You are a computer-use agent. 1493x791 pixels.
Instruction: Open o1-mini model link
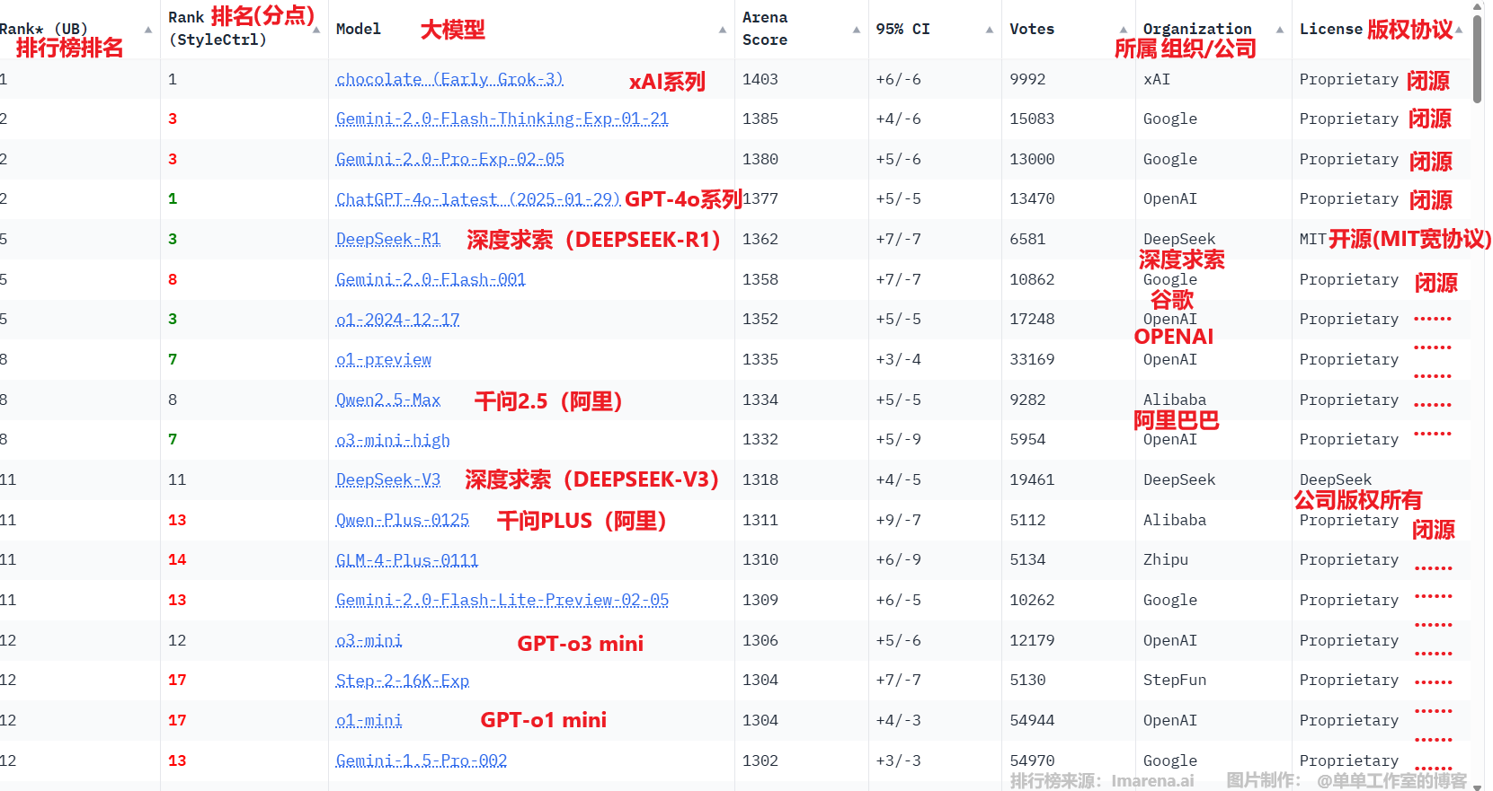point(369,720)
